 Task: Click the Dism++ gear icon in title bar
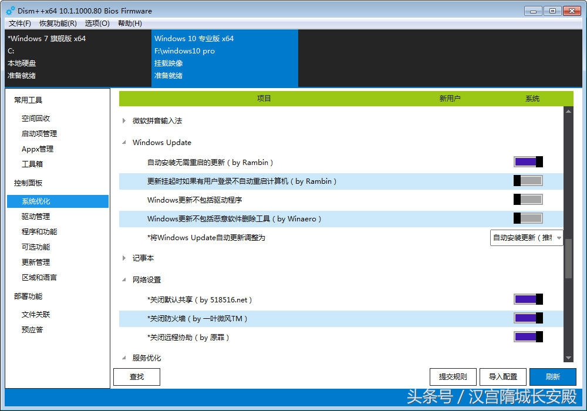point(10,11)
